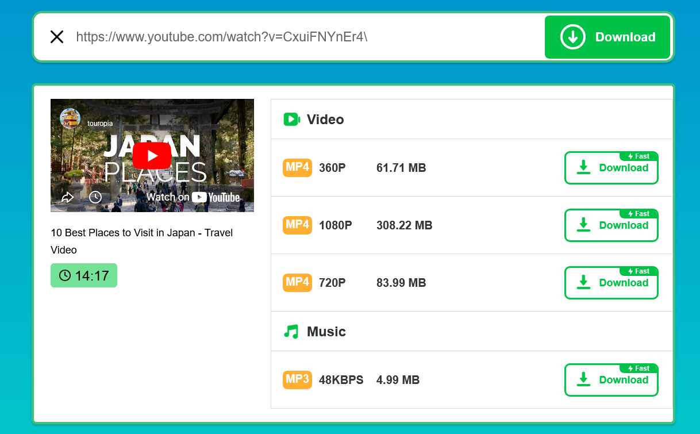This screenshot has width=700, height=434.
Task: Play the video with the red YouTube play icon
Action: click(152, 155)
